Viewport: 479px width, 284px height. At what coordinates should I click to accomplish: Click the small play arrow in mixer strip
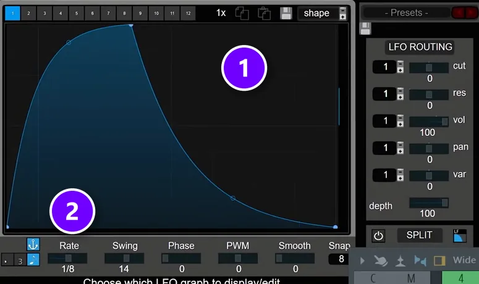362,261
